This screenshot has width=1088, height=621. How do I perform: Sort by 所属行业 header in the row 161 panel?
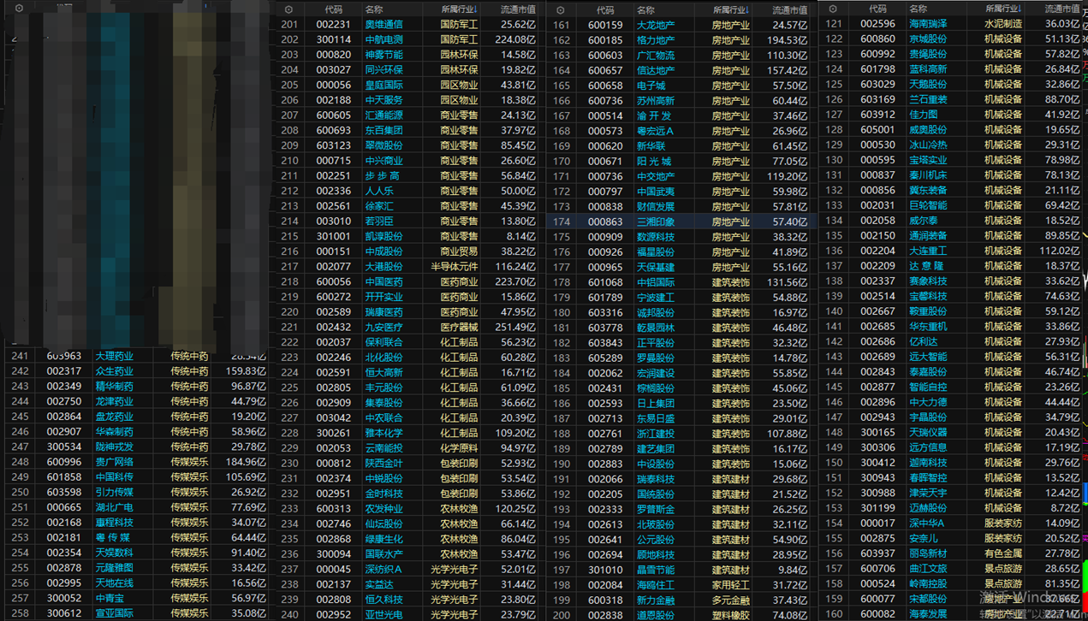pos(732,10)
